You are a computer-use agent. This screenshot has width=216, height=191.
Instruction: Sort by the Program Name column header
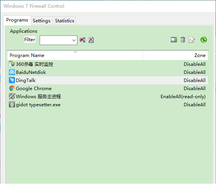click(x=75, y=55)
